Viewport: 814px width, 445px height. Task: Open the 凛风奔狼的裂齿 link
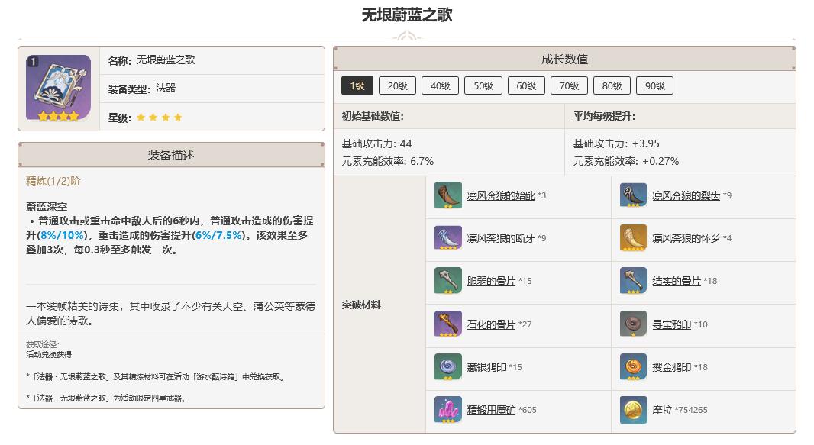tap(686, 195)
